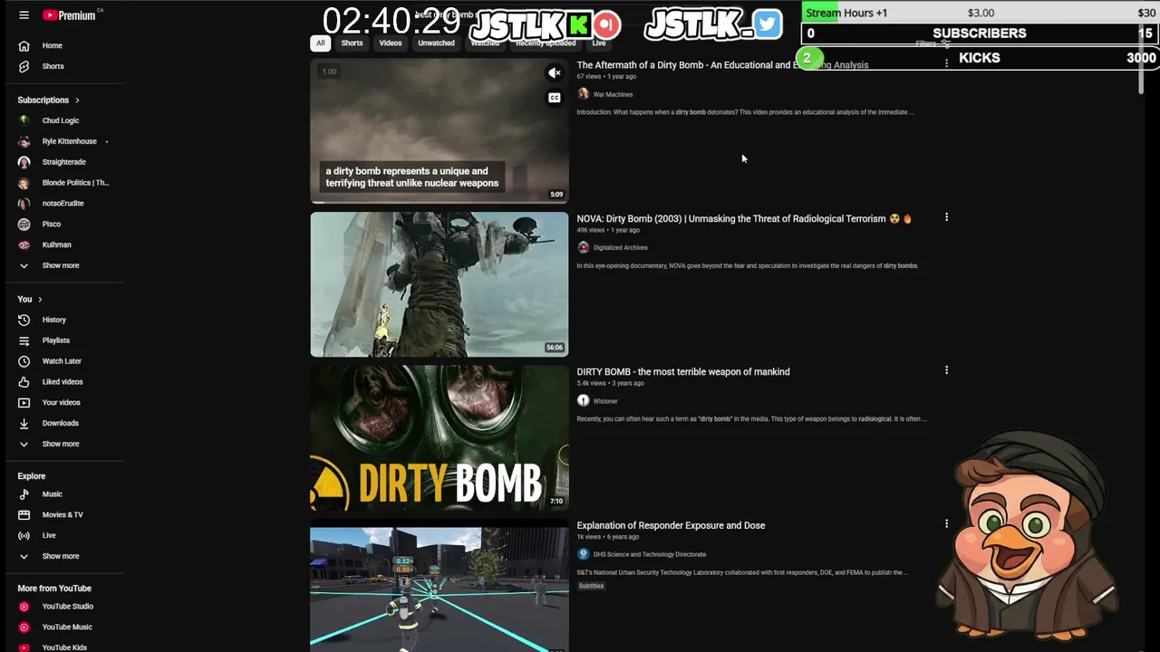This screenshot has height=652, width=1160.
Task: Show more under Explore section
Action: click(x=60, y=556)
